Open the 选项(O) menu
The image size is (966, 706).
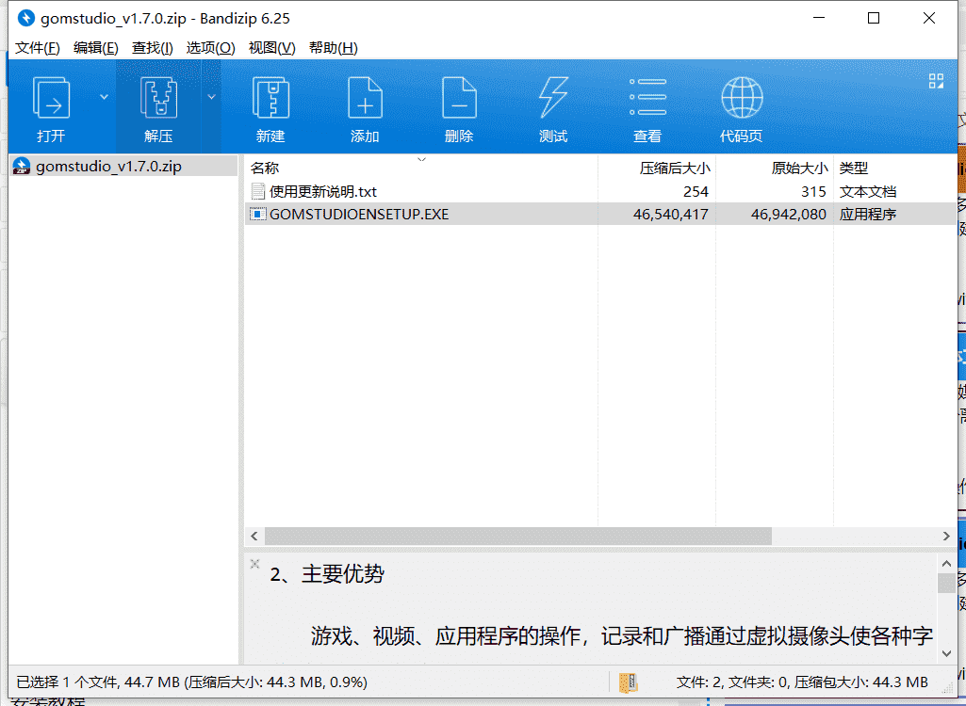click(211, 48)
